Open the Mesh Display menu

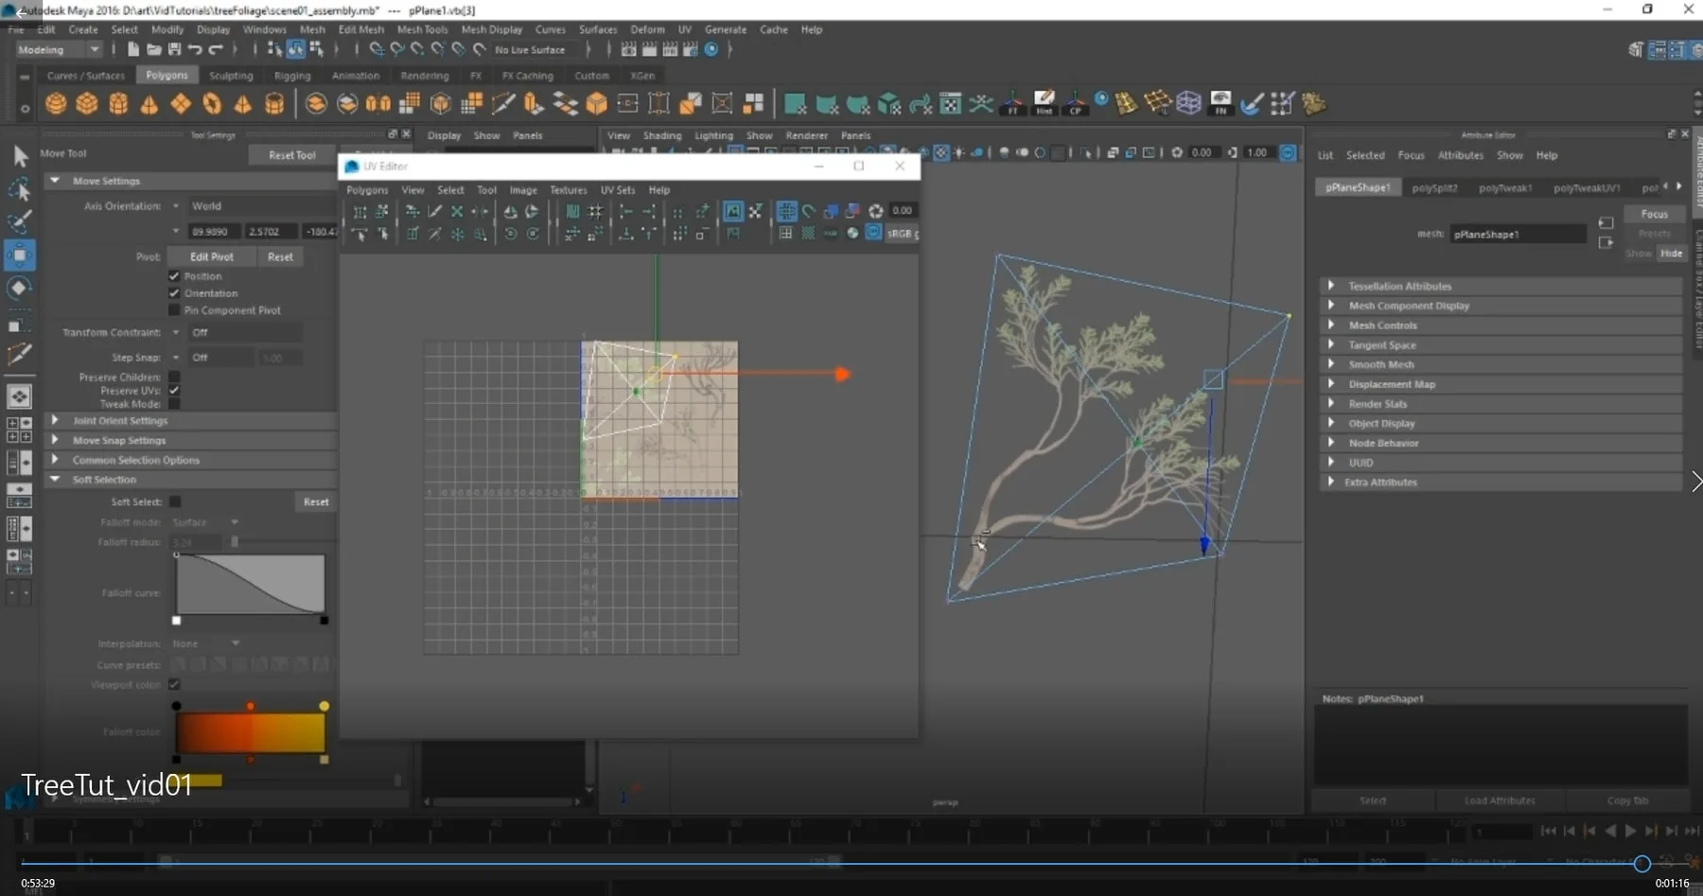point(491,29)
